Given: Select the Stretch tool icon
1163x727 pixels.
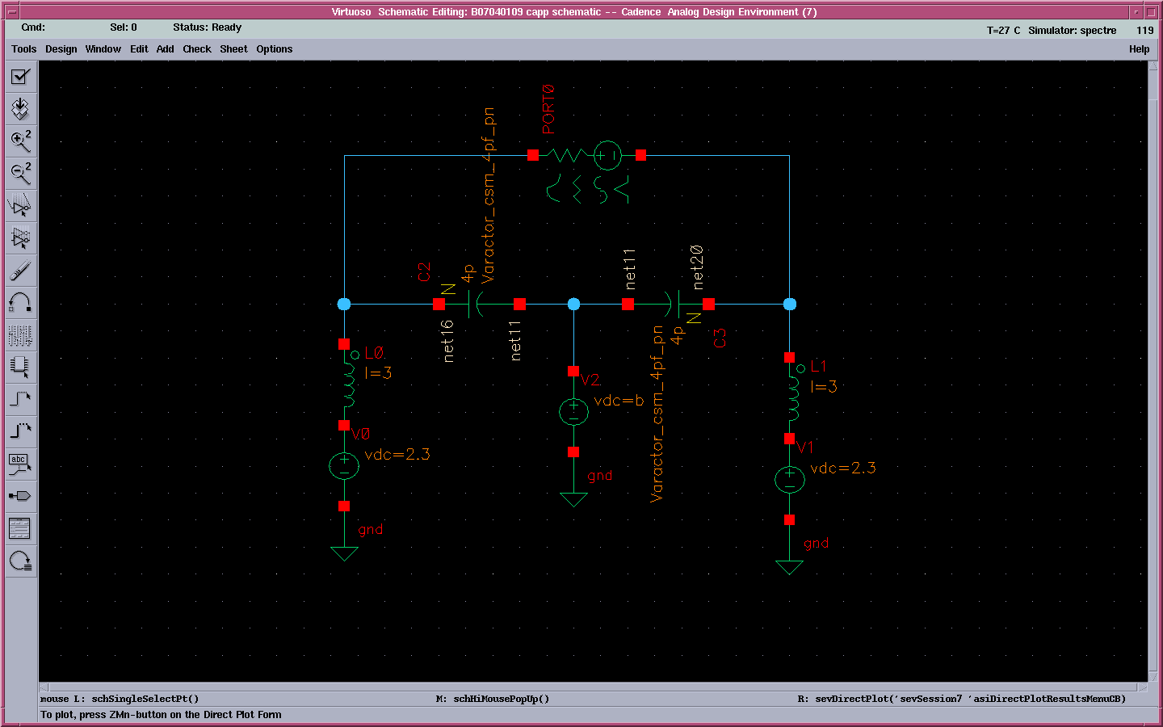Looking at the screenshot, I should pos(20,206).
